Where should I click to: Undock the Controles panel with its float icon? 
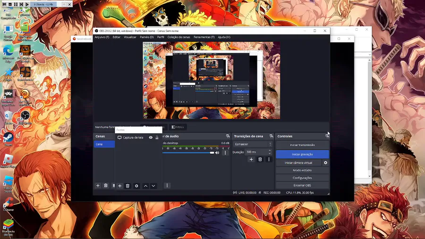[327, 137]
